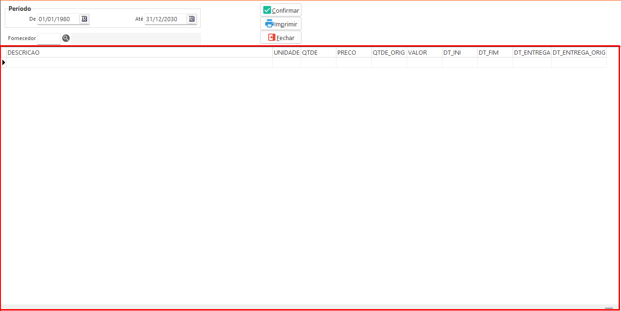The height and width of the screenshot is (311, 621).
Task: Open calendar picker for the Até date
Action: point(191,19)
